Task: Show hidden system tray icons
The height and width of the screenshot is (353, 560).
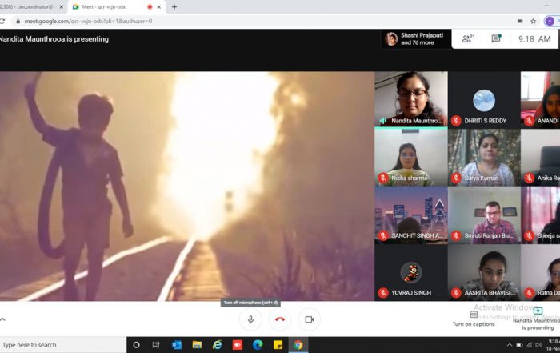Action: coord(510,345)
